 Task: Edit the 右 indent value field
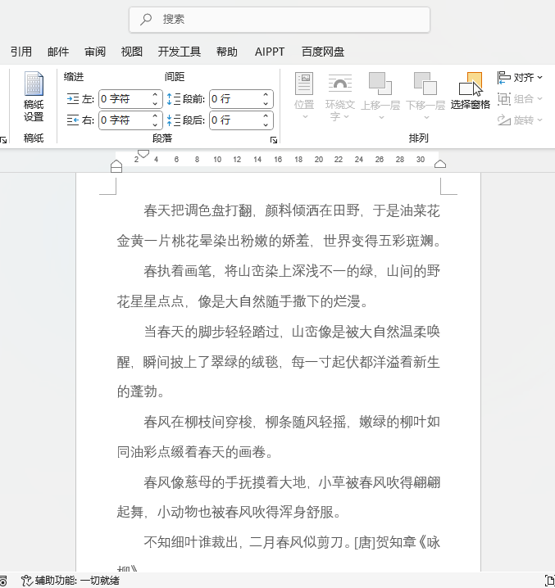[125, 120]
